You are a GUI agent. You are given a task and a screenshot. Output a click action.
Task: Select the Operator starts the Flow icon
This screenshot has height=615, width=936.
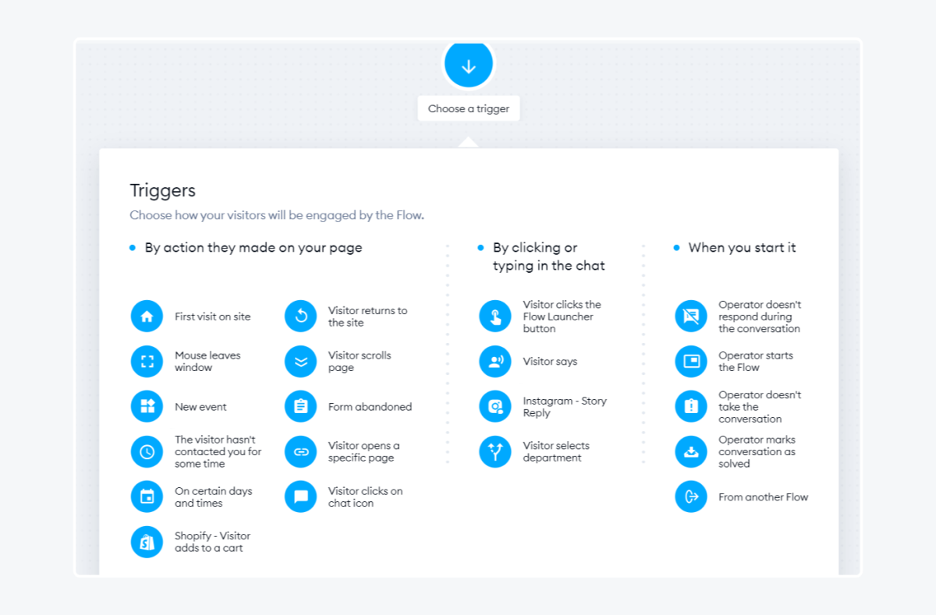pyautogui.click(x=690, y=361)
